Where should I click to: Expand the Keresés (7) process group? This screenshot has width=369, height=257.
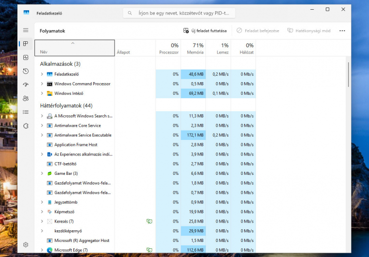tap(42, 222)
